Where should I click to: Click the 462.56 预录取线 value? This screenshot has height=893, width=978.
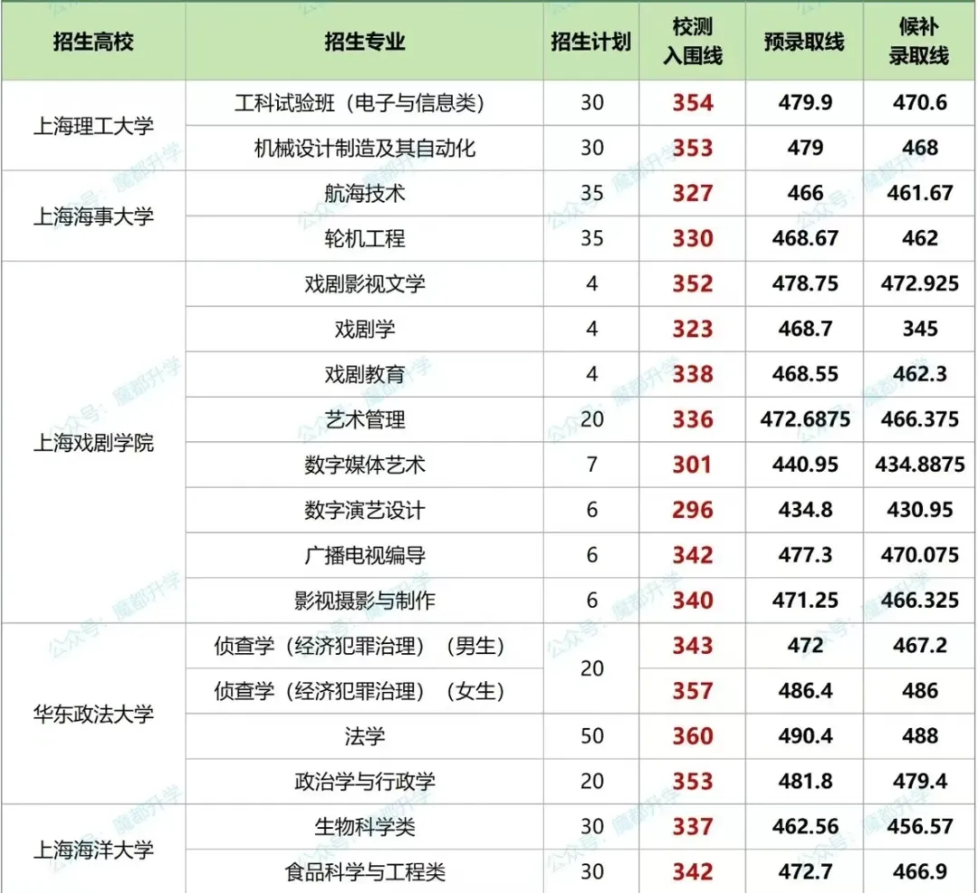(805, 827)
